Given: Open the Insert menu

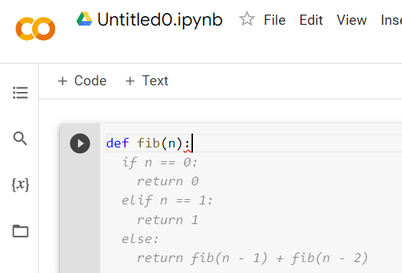Looking at the screenshot, I should click(391, 20).
